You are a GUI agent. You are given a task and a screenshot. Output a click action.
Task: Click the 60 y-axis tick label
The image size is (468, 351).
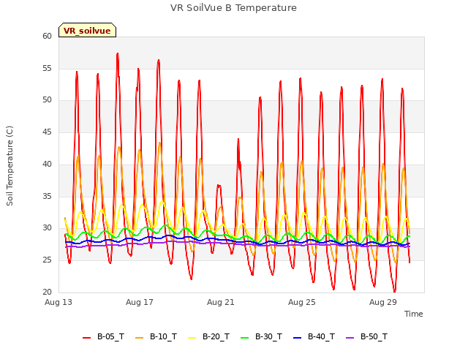click(x=47, y=36)
